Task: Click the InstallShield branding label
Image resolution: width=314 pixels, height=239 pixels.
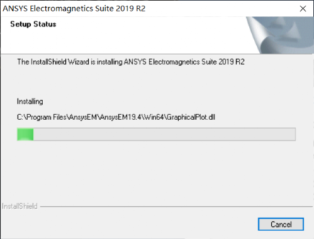Action: click(x=20, y=206)
